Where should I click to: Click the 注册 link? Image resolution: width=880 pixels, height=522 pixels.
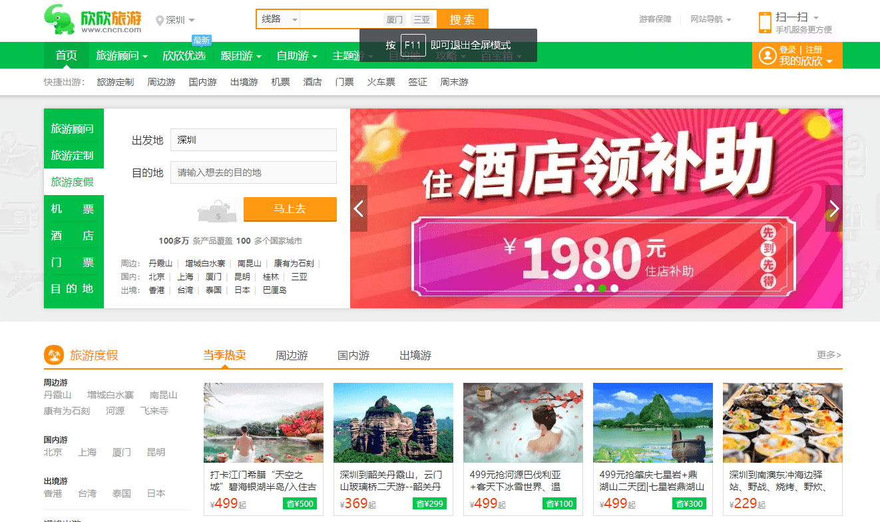pos(813,50)
